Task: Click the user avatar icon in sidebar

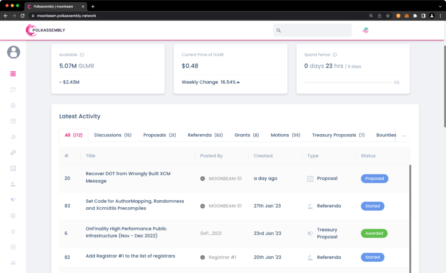Action: click(14, 52)
